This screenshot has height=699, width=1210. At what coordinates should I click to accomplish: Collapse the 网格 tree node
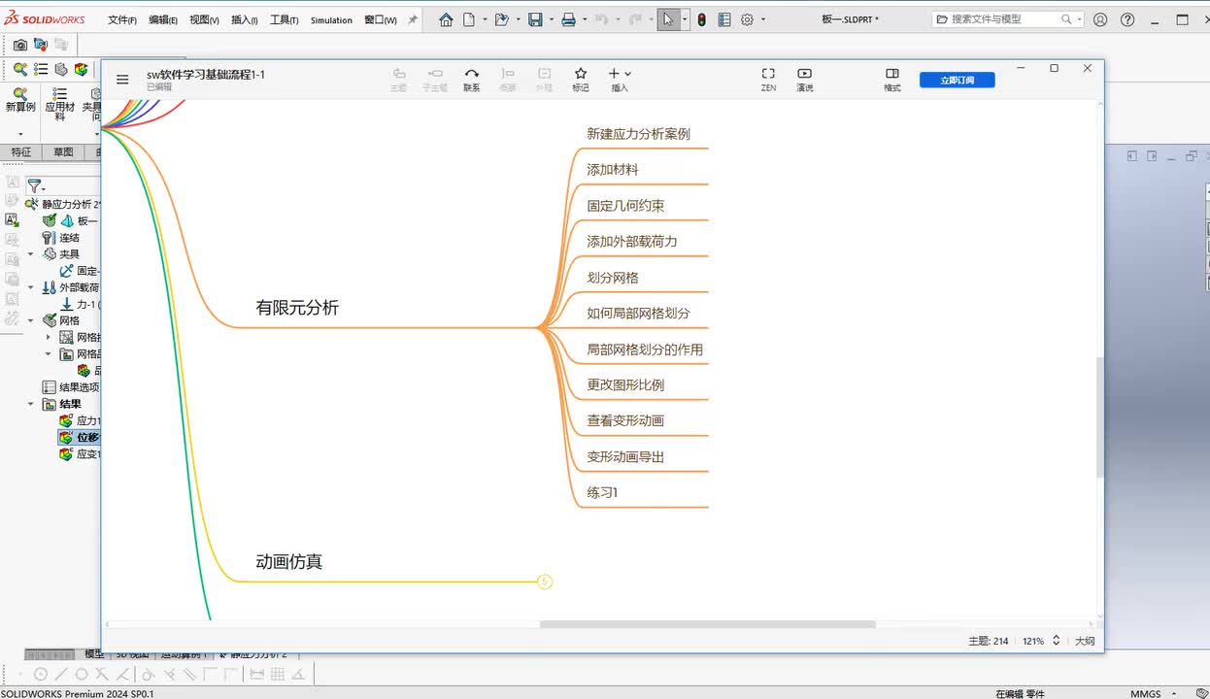(x=30, y=320)
